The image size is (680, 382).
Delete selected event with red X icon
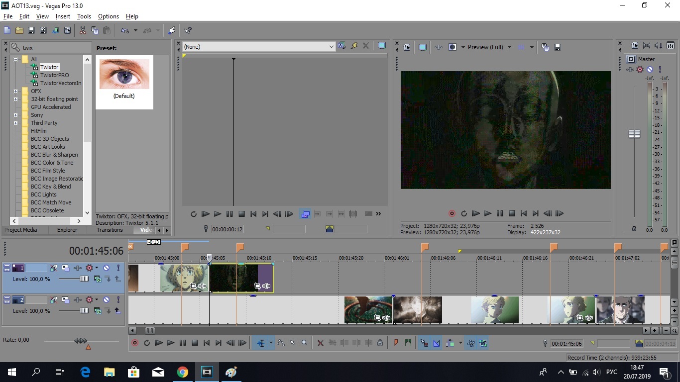coord(320,343)
